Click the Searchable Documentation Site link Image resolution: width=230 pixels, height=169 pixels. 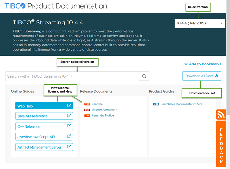(x=181, y=104)
